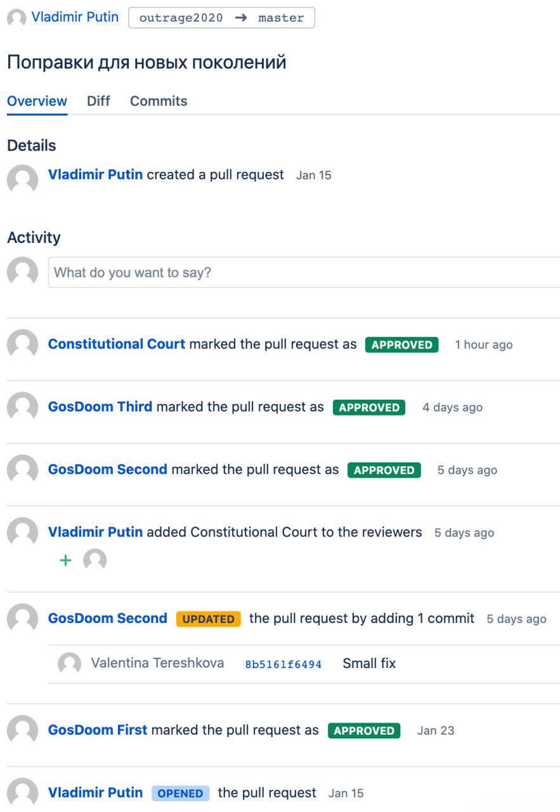Click the outrage2020 to master branch label
This screenshot has height=812, width=560.
[221, 18]
